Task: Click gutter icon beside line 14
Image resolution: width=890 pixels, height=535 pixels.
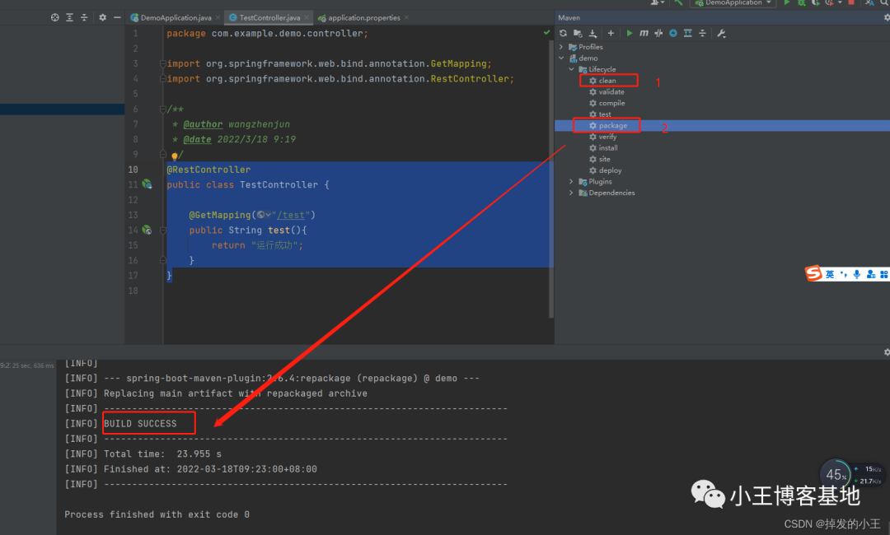Action: pyautogui.click(x=147, y=230)
